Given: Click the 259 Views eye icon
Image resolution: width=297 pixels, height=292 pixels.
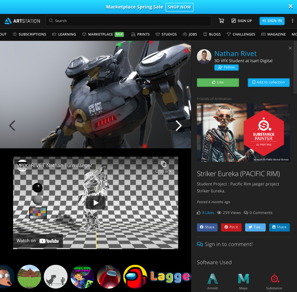Looking at the screenshot, I should click(x=219, y=212).
